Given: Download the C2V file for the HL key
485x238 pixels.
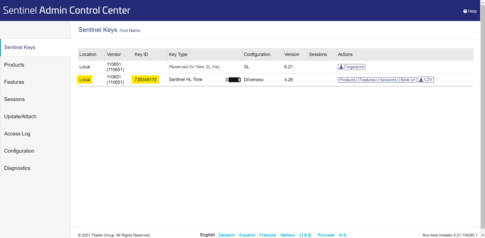Looking at the screenshot, I should [426, 80].
